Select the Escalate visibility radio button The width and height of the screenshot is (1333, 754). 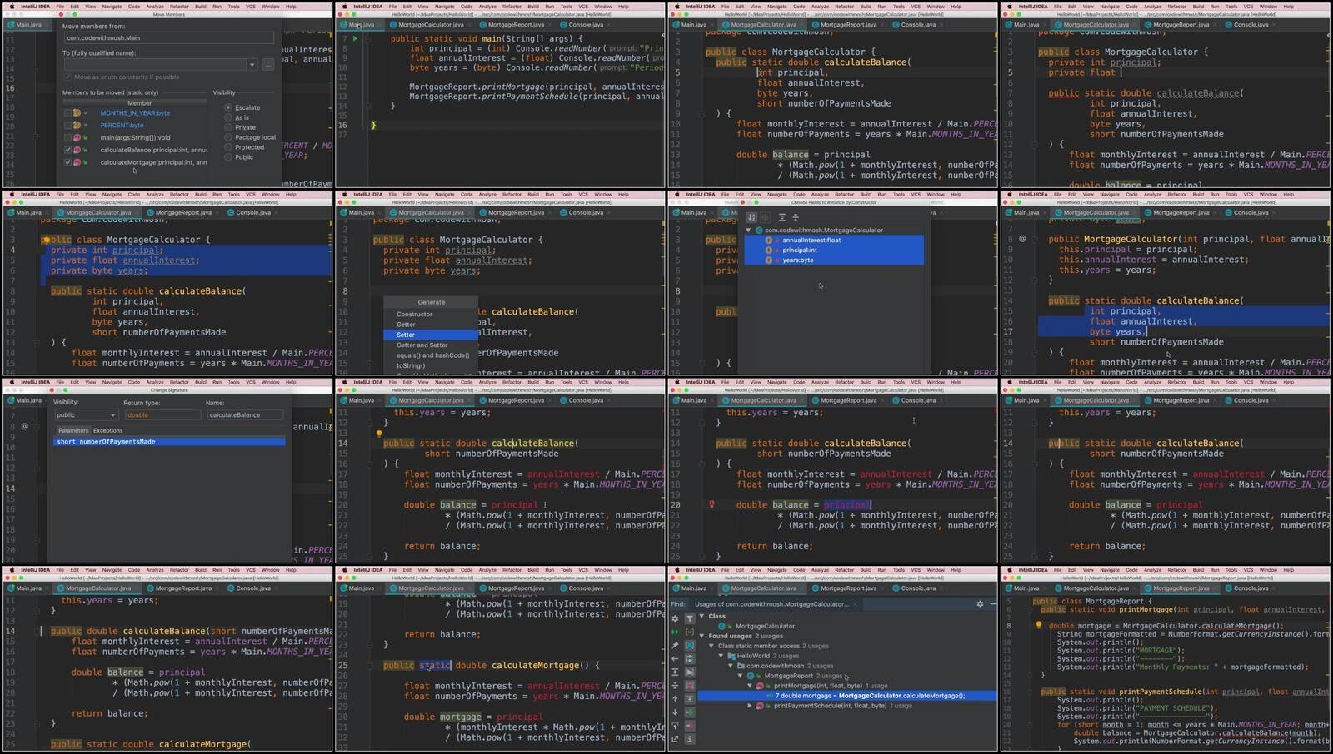point(228,107)
